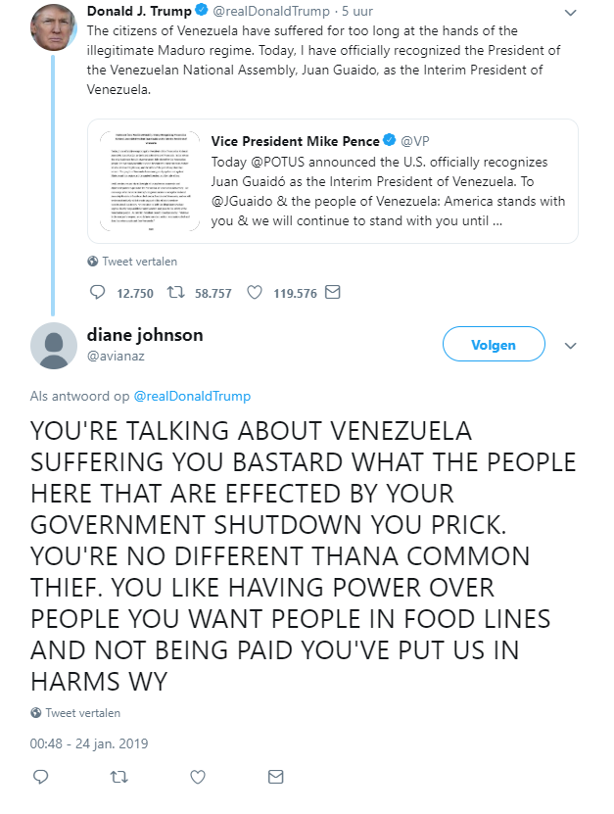
Task: Open the 00:48 - 24 jan. 2019 timestamp
Action: 89,743
